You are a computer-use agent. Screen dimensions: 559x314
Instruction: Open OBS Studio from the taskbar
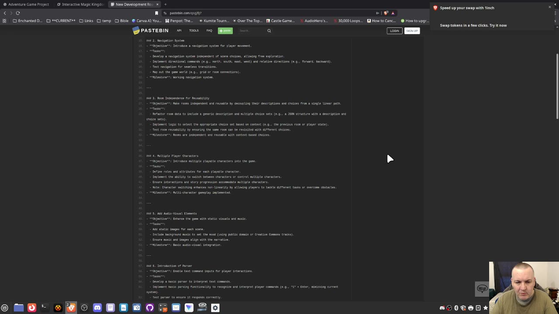(84, 308)
